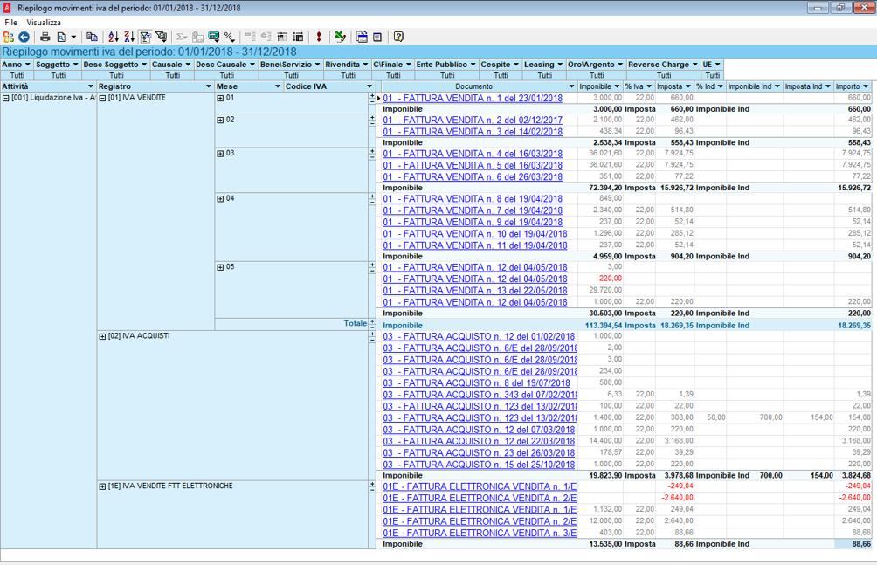
Task: Toggle the filter funnel icon
Action: [x=145, y=37]
